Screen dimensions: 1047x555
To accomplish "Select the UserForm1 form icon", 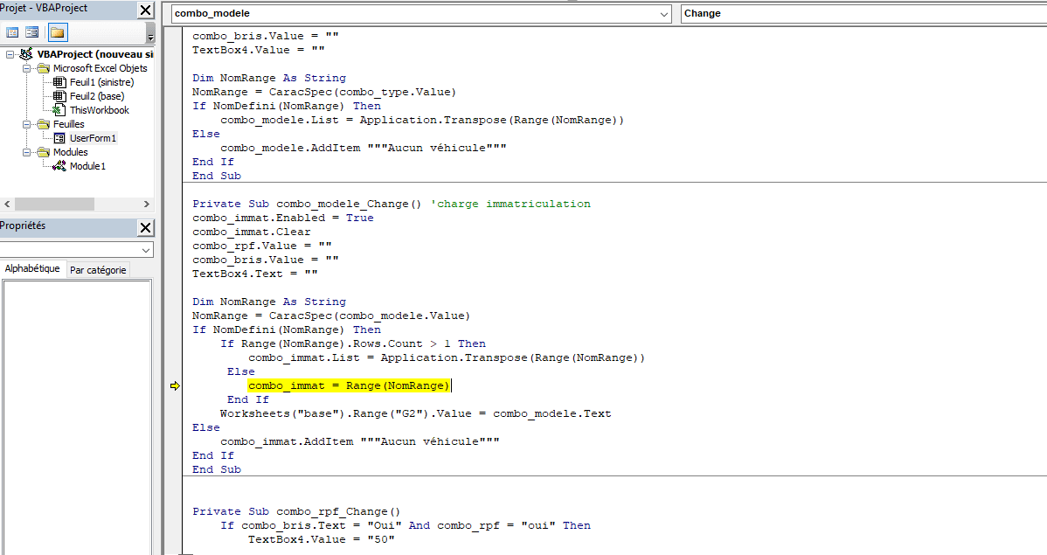I will (59, 138).
